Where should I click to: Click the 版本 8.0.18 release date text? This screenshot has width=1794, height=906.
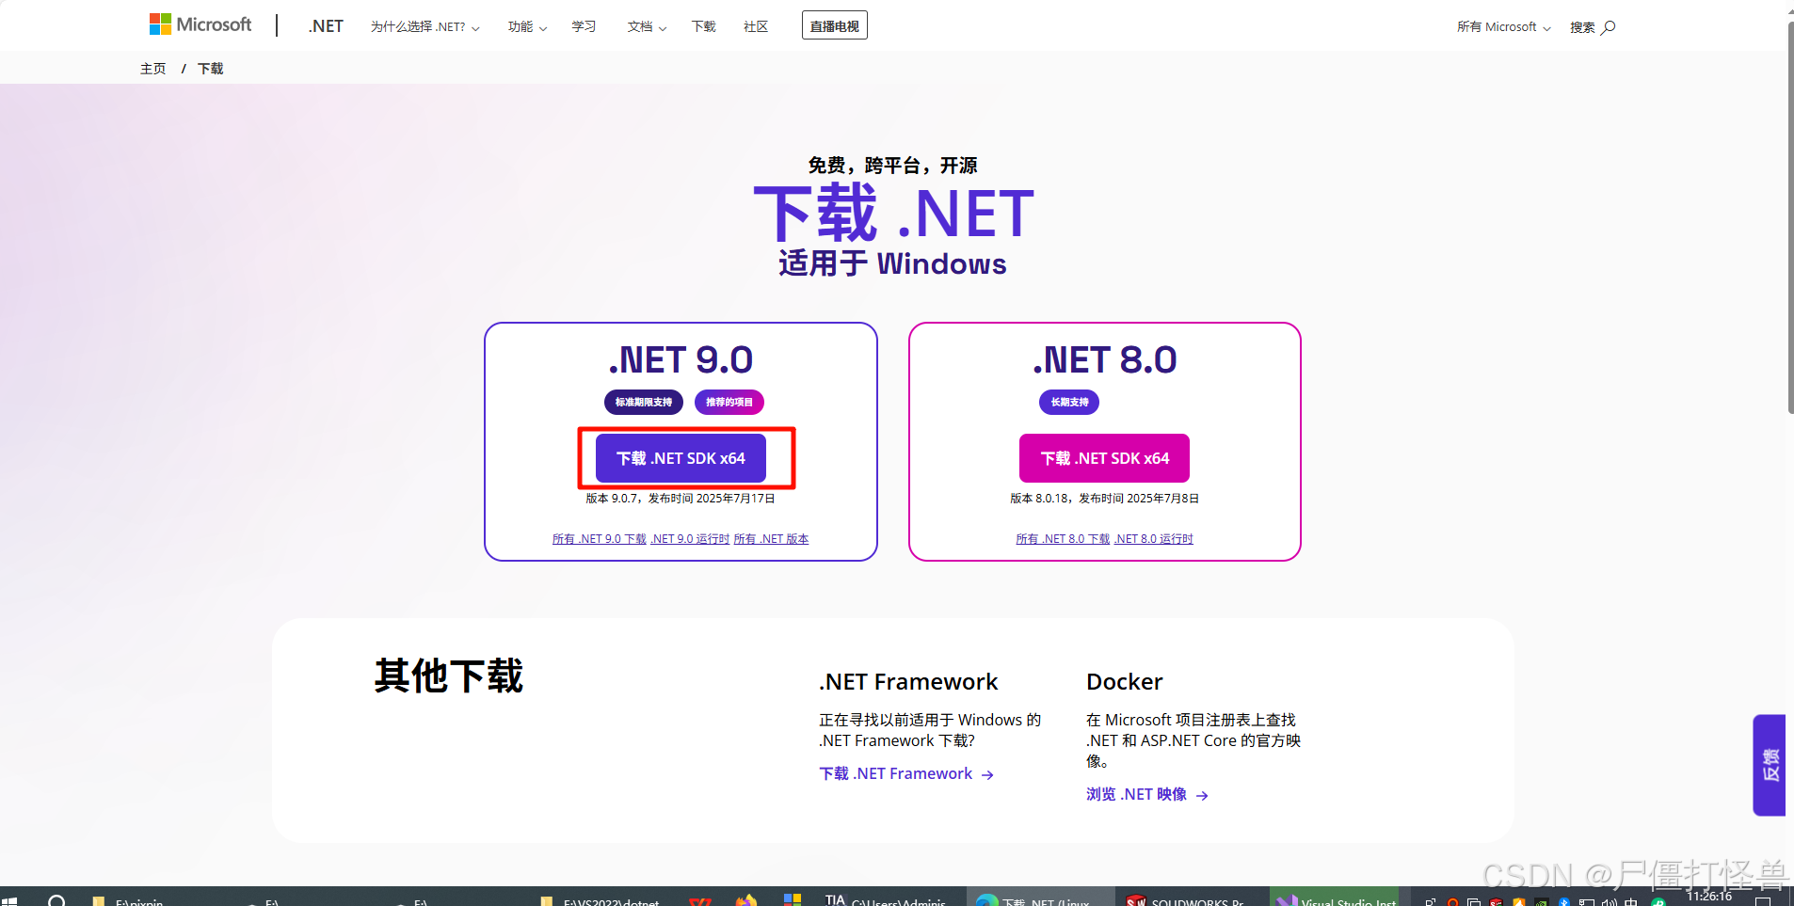[x=1104, y=499]
